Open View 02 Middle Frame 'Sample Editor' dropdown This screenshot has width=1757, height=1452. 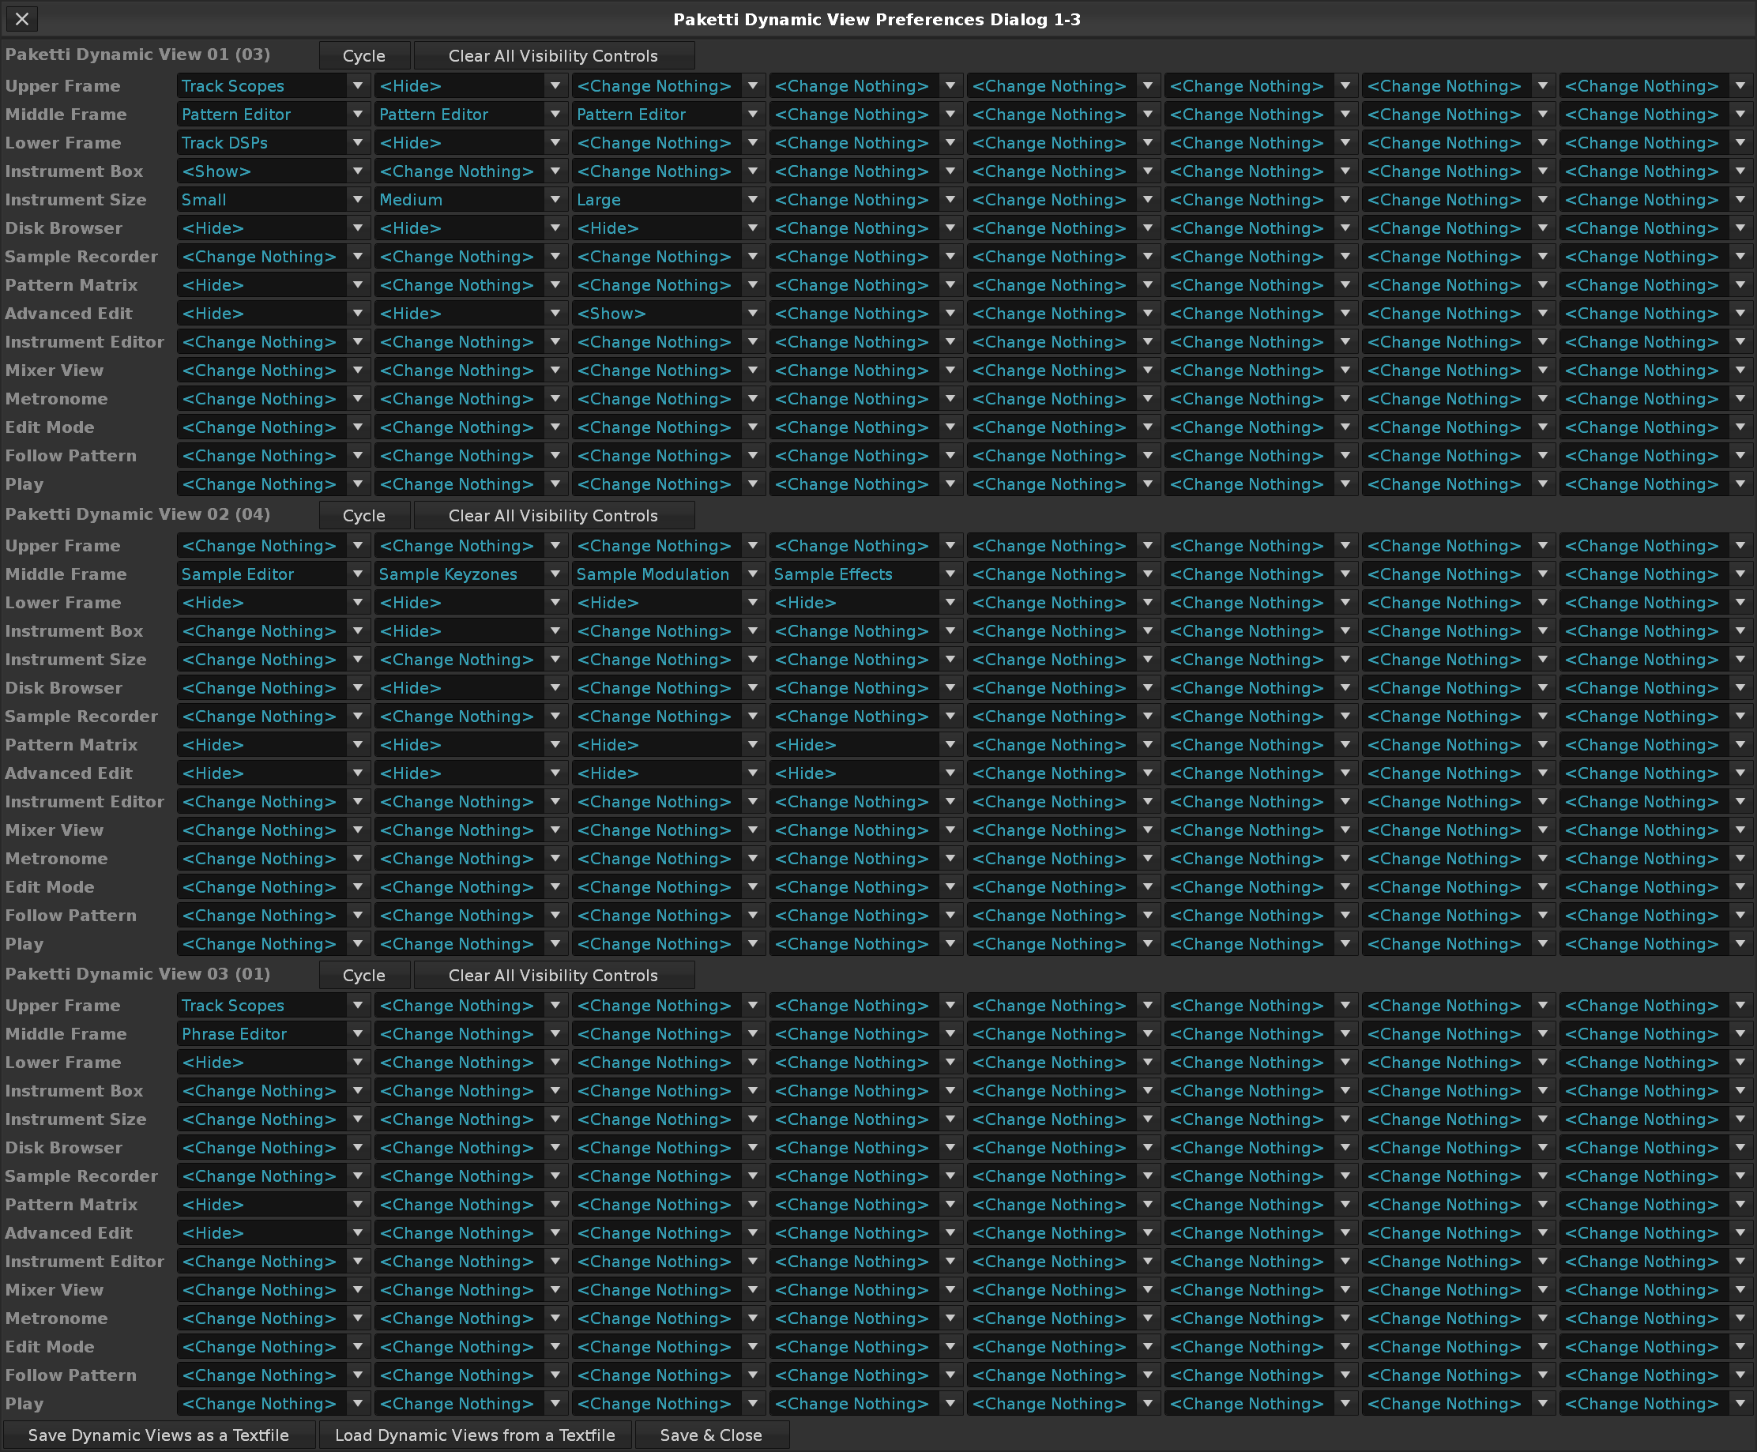pos(273,574)
